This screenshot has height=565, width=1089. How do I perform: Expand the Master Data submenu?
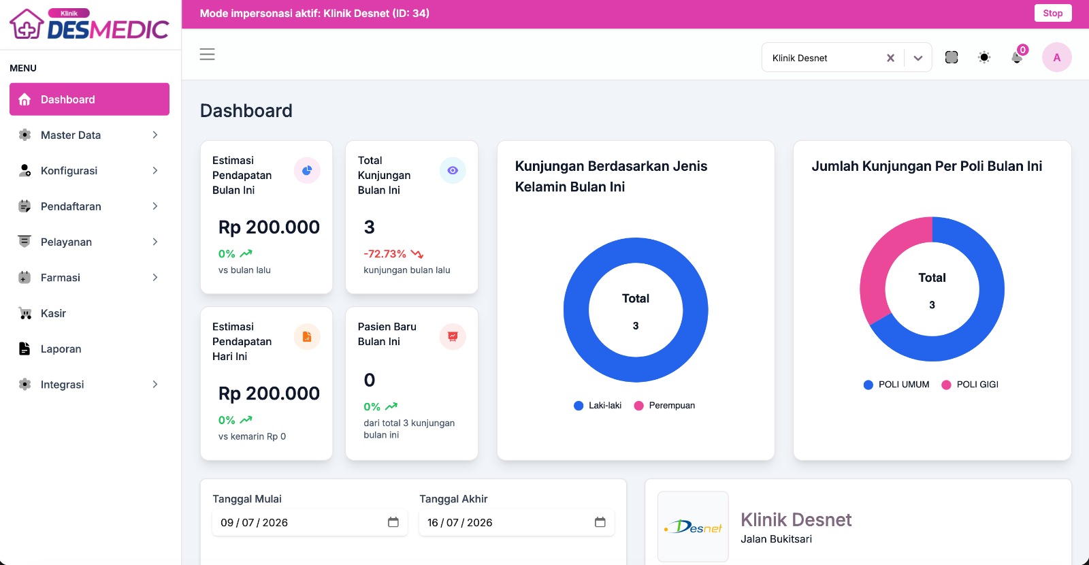(x=89, y=135)
